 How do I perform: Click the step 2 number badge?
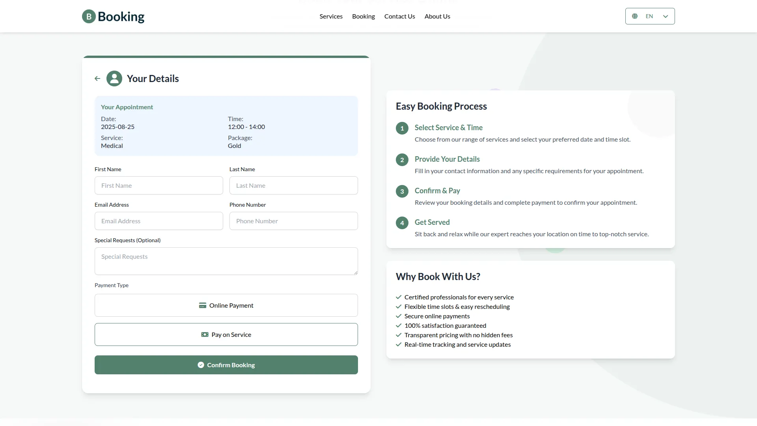402,160
